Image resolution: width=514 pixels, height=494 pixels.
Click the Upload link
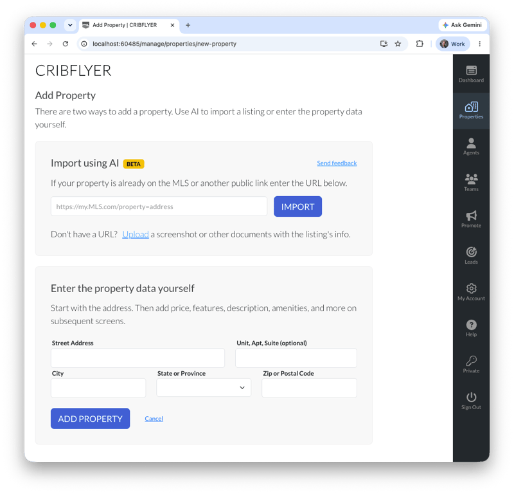[136, 234]
